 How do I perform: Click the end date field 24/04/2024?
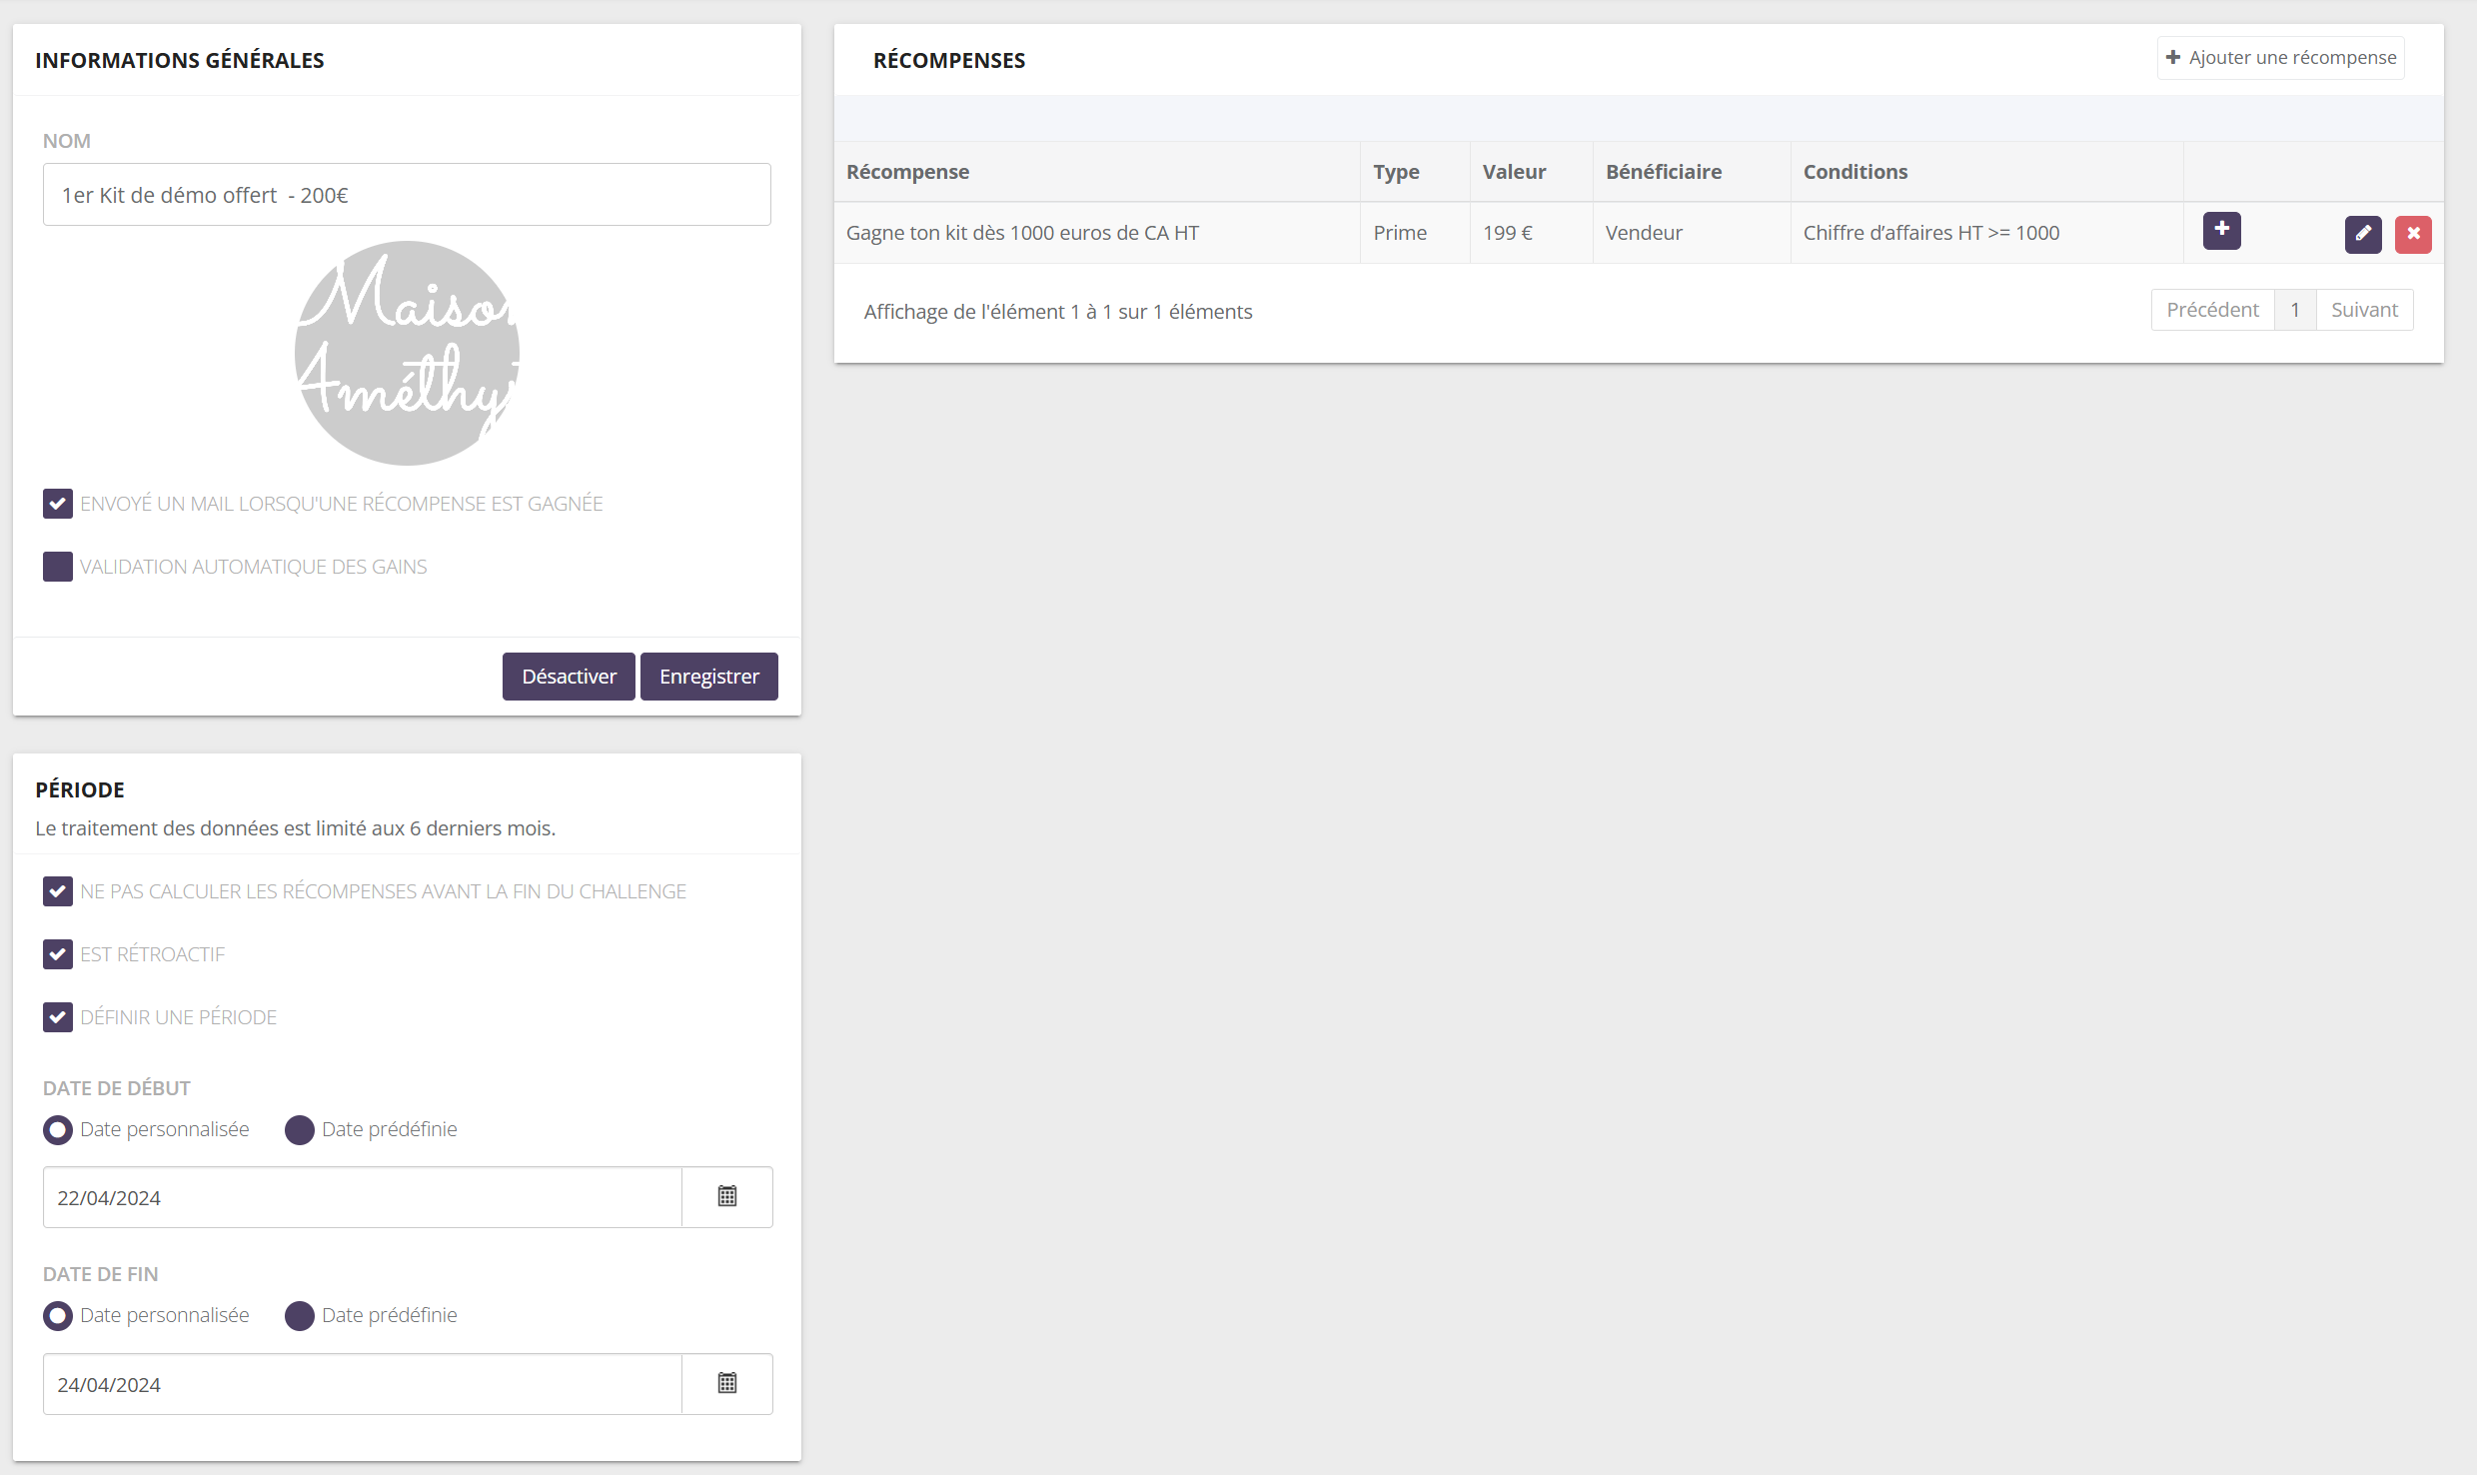point(363,1384)
